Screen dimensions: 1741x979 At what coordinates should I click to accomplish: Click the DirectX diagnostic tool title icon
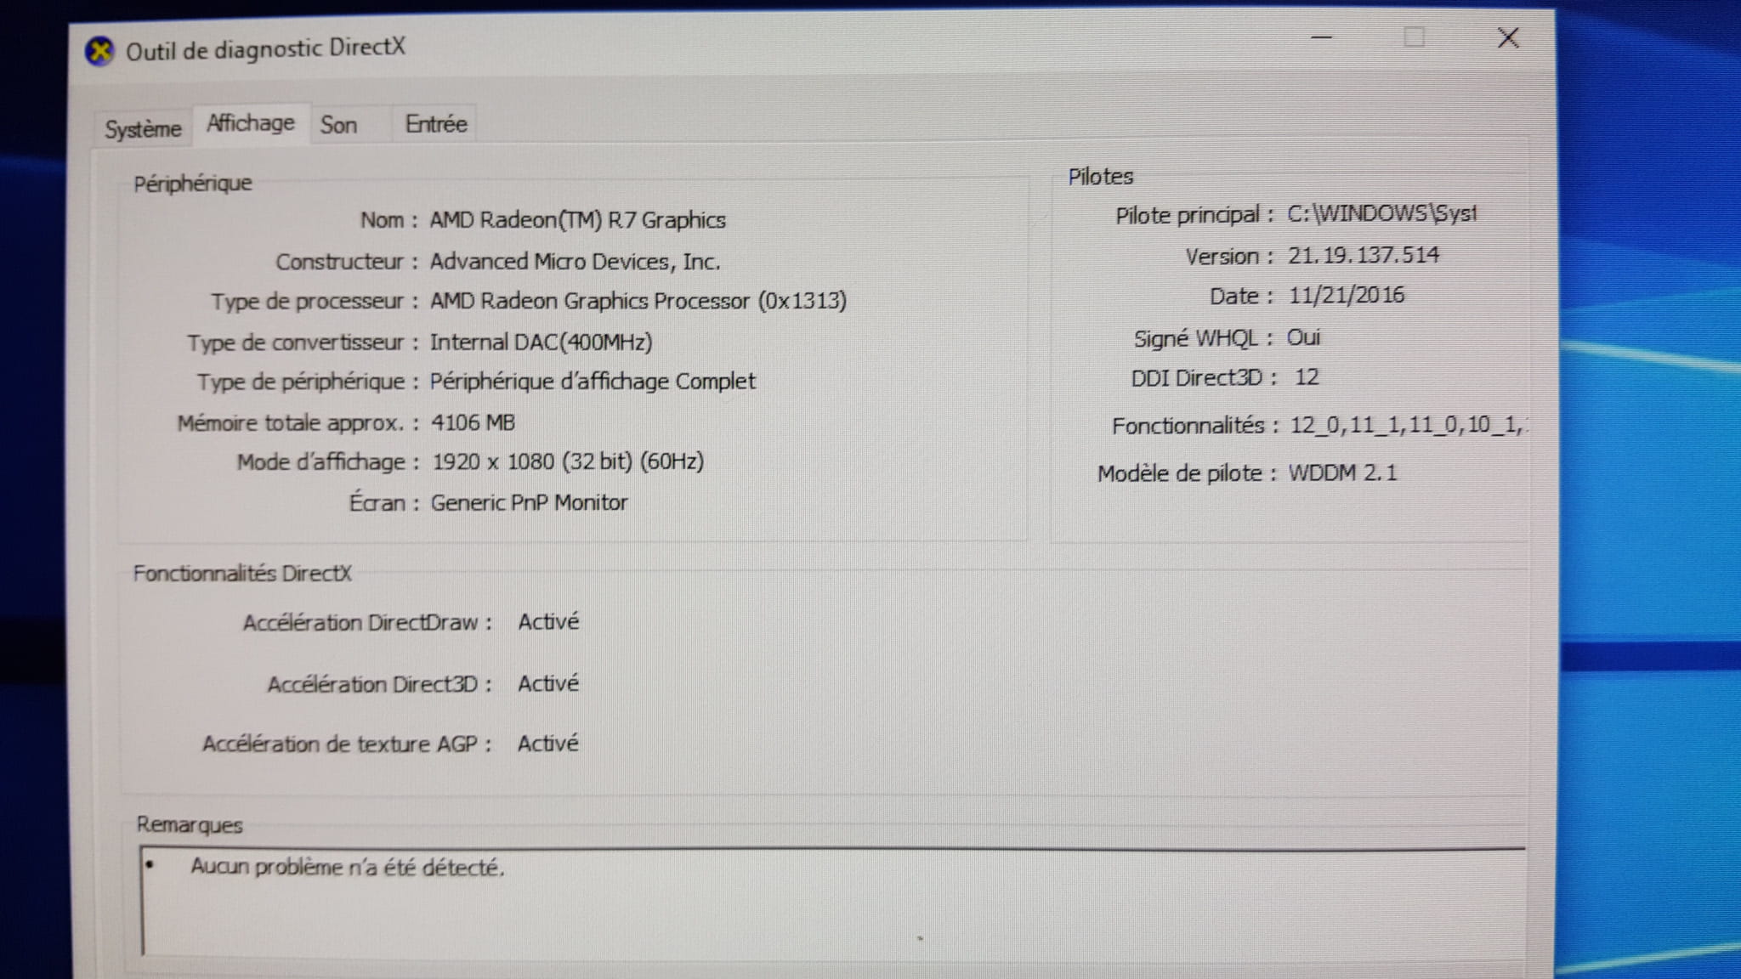coord(99,52)
